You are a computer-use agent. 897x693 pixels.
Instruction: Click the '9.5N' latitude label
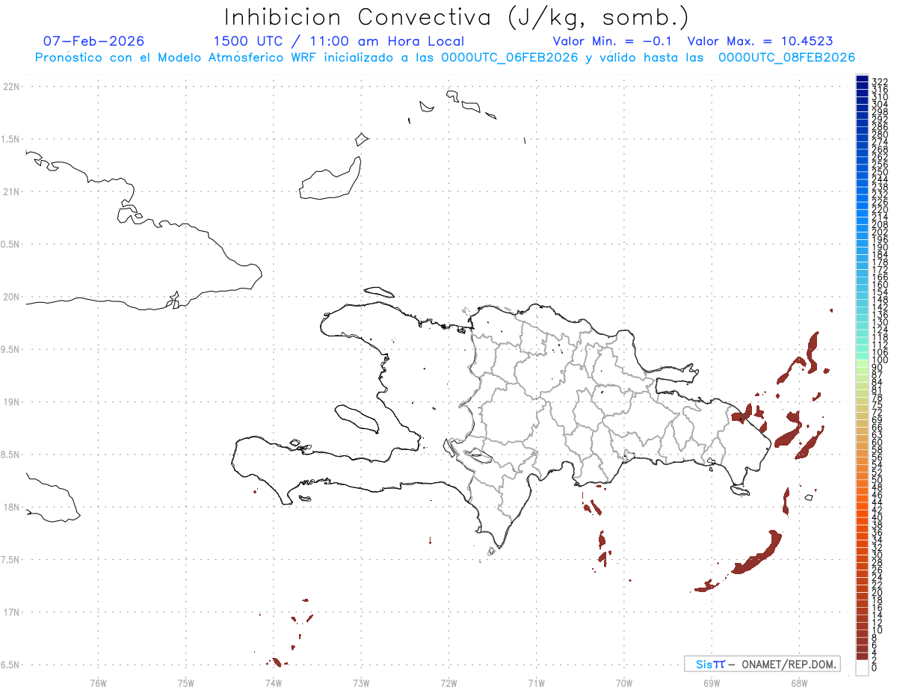point(11,349)
